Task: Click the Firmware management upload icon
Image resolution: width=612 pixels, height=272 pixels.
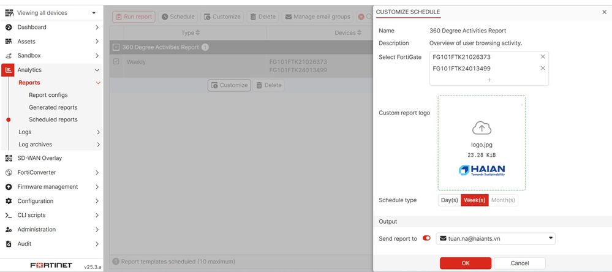Action: [9, 187]
